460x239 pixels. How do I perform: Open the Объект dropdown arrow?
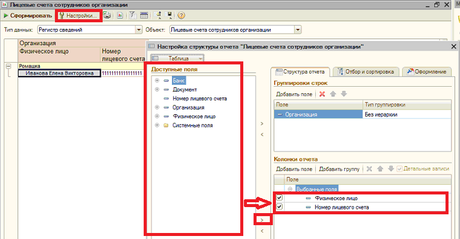click(298, 29)
